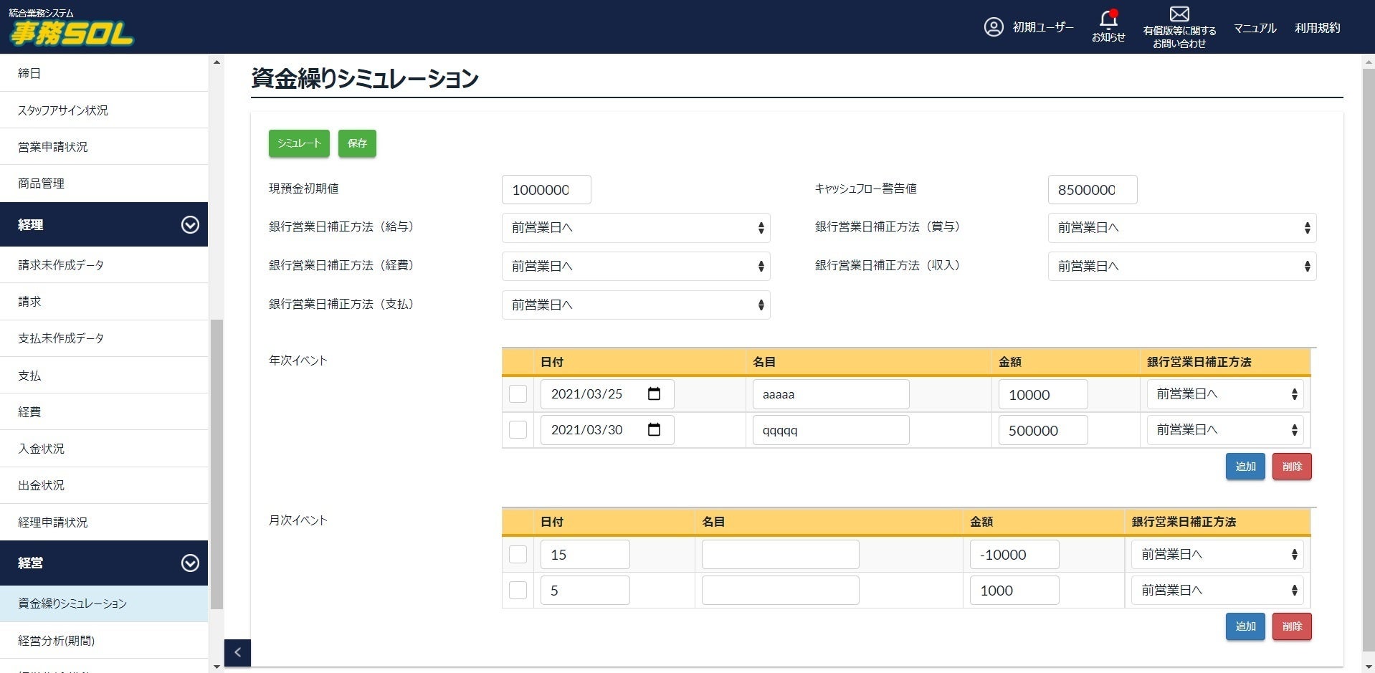This screenshot has height=673, width=1375.
Task: Open calendar picker for 2021/03/25 date
Action: (x=654, y=393)
